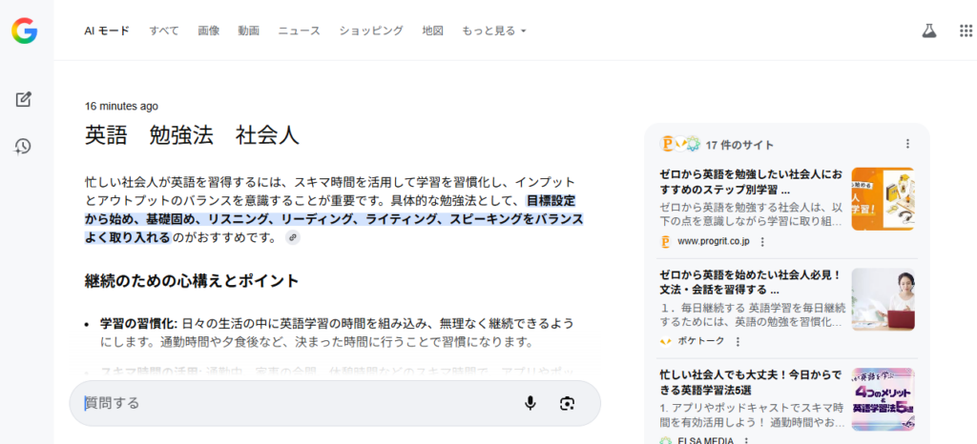The height and width of the screenshot is (444, 977).
Task: Switch to the ニュース tab
Action: pos(299,30)
